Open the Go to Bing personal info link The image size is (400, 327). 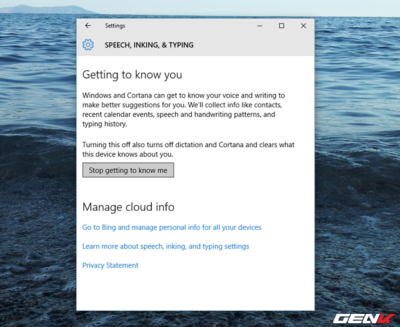click(x=172, y=228)
